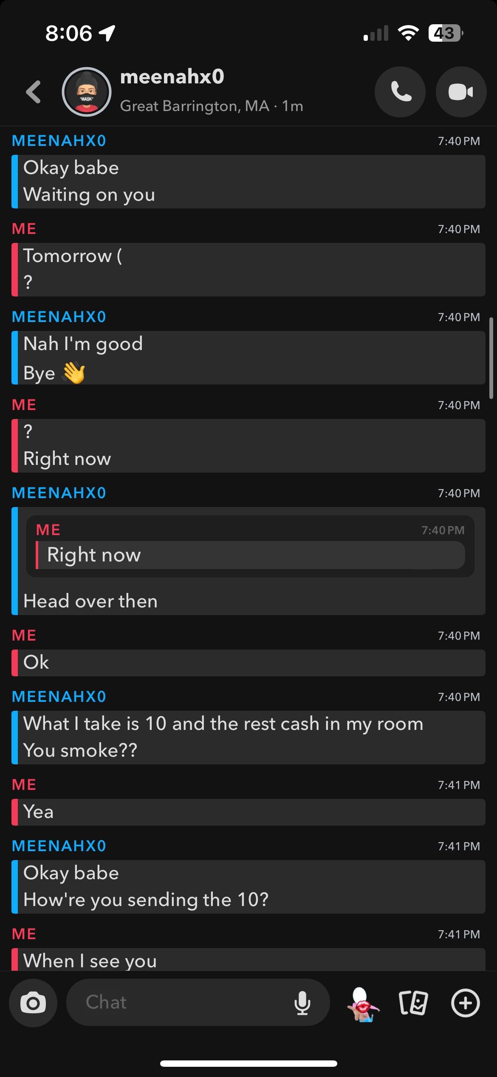
Task: Tap the "How're you sending the 10?" message
Action: pos(146,900)
